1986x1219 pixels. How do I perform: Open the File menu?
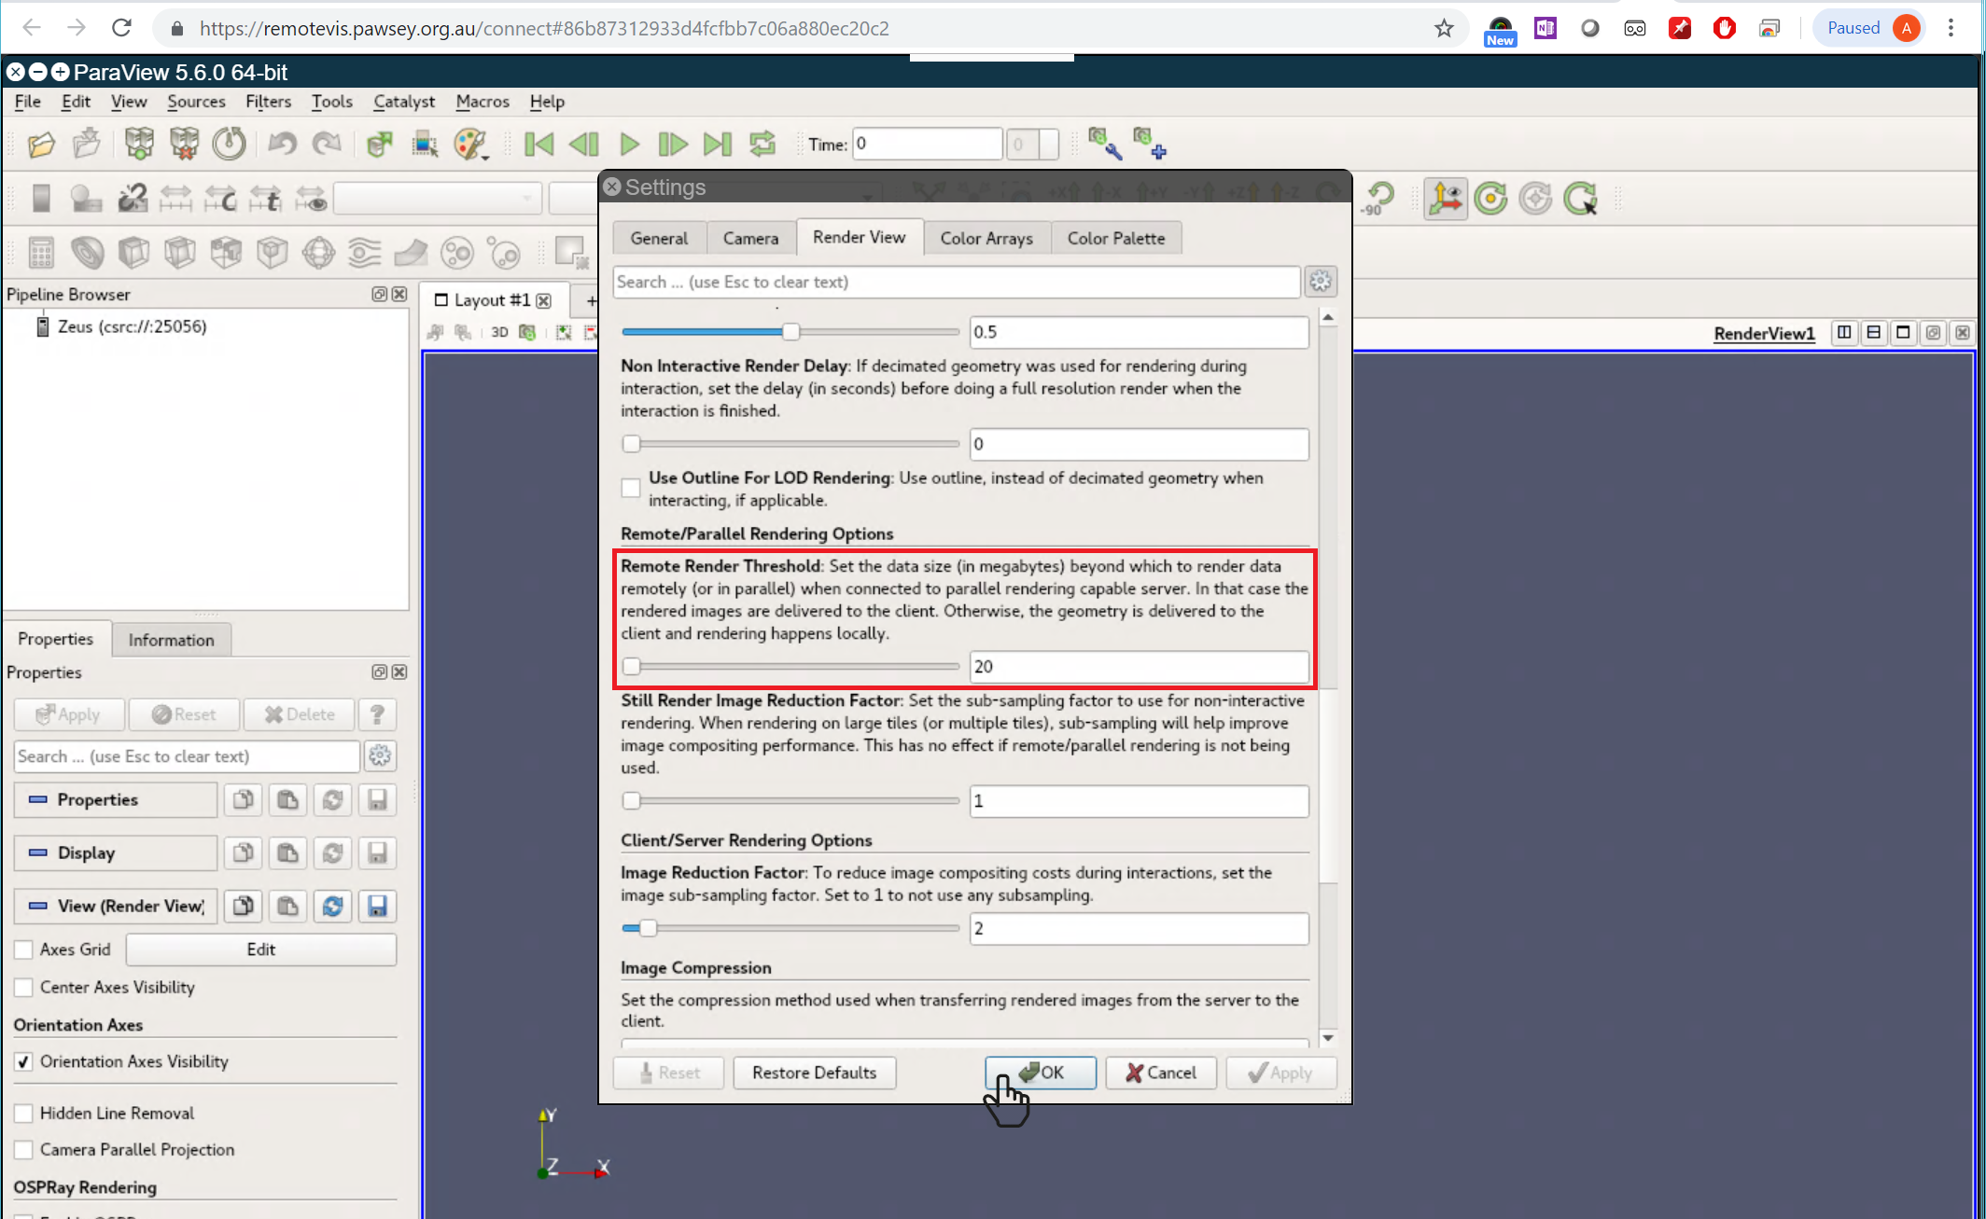click(28, 102)
